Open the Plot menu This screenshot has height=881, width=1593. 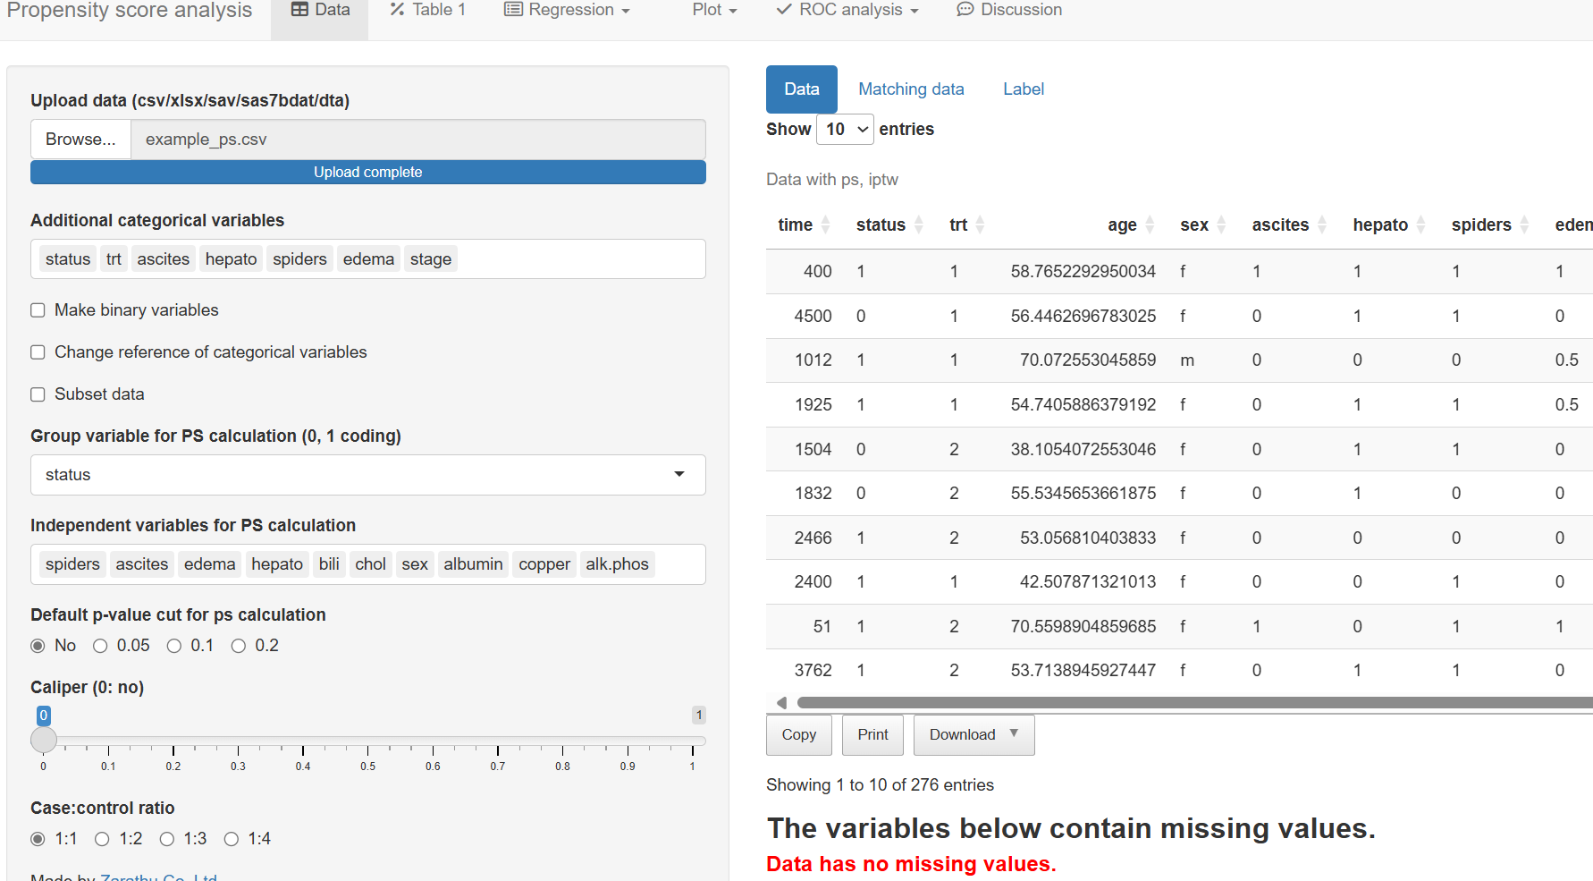[x=713, y=10]
